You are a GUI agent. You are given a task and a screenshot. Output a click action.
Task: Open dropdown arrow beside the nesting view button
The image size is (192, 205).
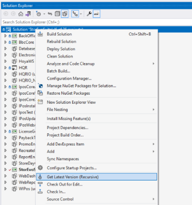pyautogui.click(x=81, y=14)
